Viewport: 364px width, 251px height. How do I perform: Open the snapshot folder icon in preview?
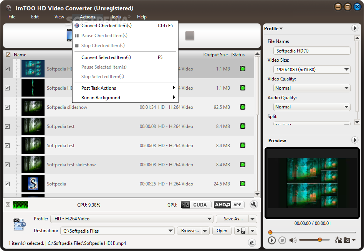(x=338, y=240)
